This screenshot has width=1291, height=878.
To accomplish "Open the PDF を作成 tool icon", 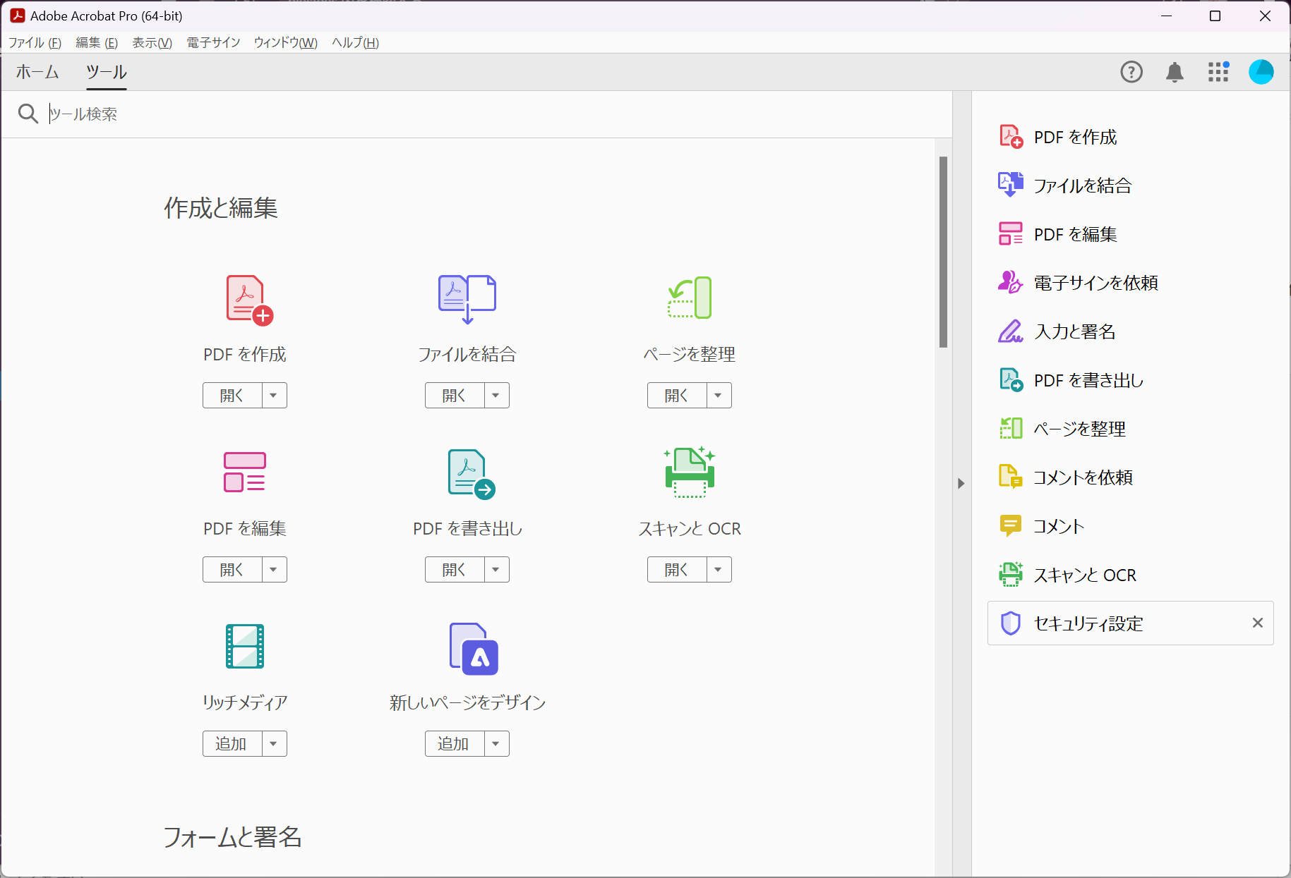I will pos(244,298).
